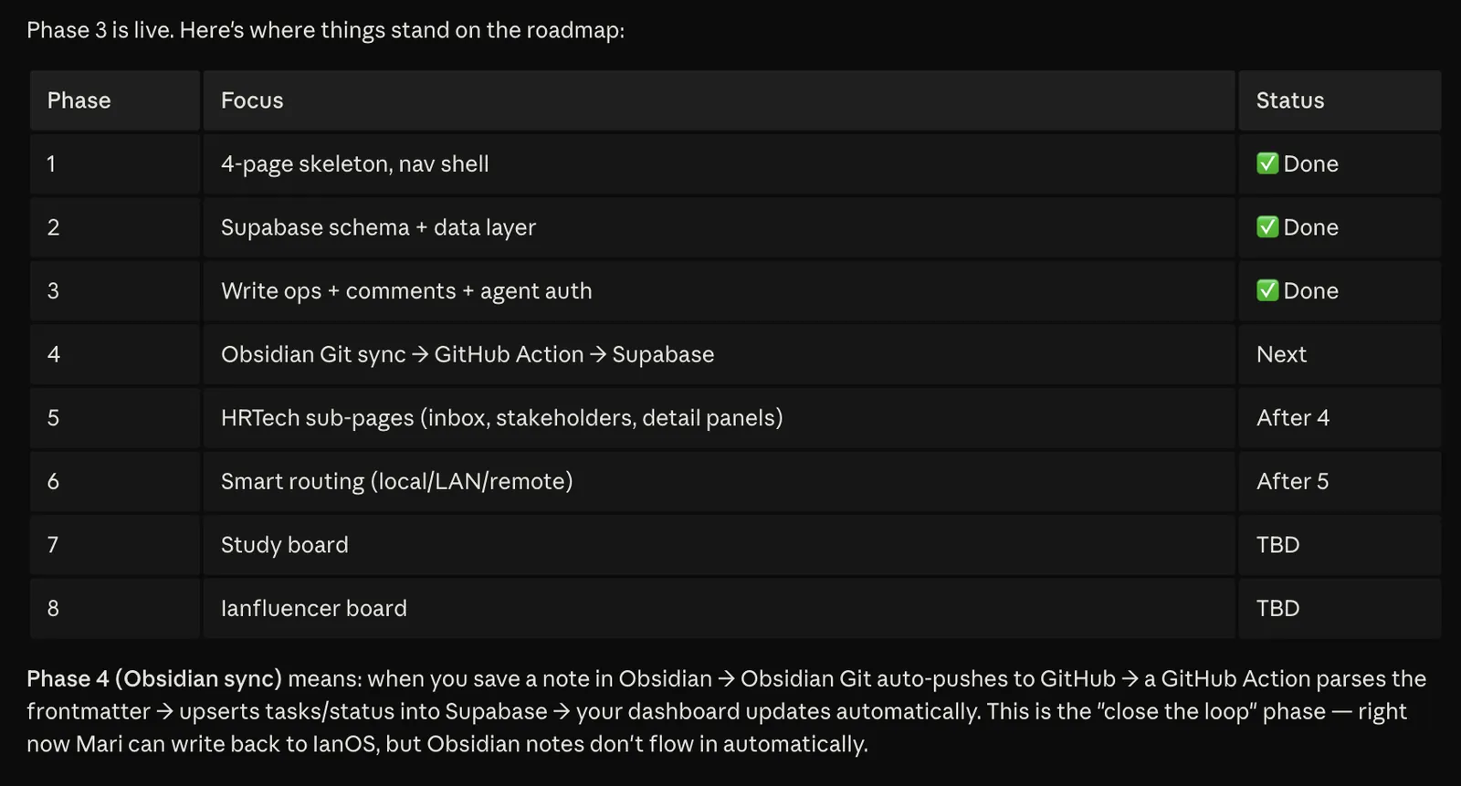Click the green checkmark for Phase 2
This screenshot has width=1461, height=786.
click(1267, 226)
